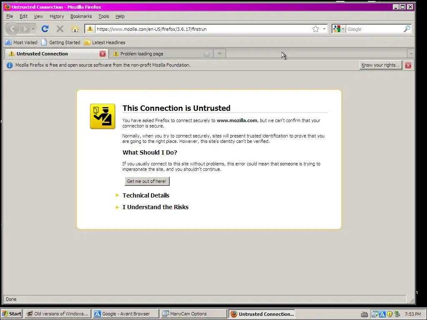Screen dimensions: 427x320
Task: Click This Connection is Untrusted heading
Action: pyautogui.click(x=176, y=108)
